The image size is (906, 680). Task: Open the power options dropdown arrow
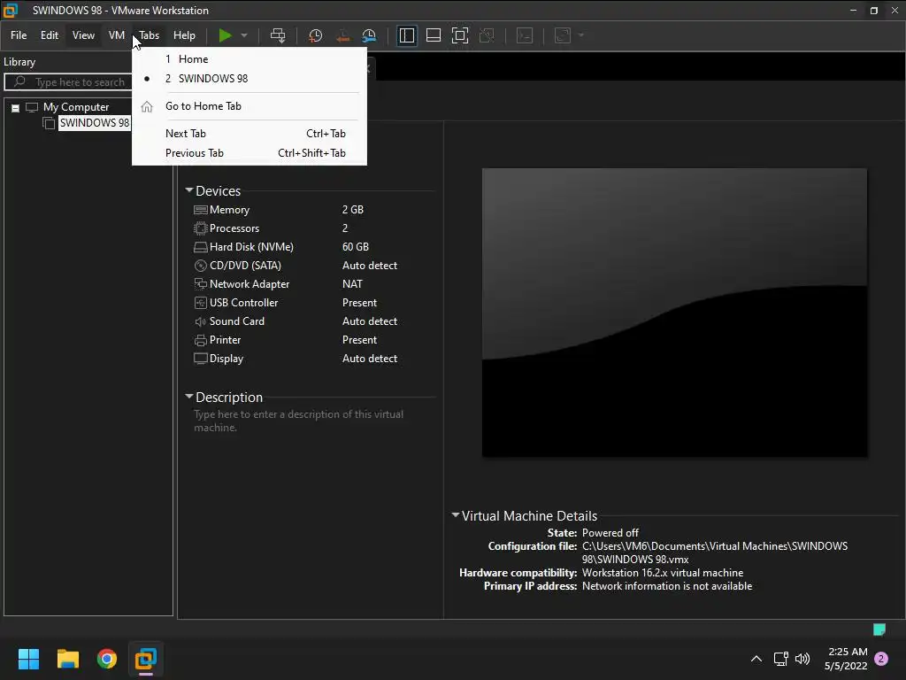coord(244,35)
